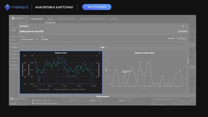Toggle the Количество заказов legend series
The width and height of the screenshot is (208, 117).
point(60,89)
